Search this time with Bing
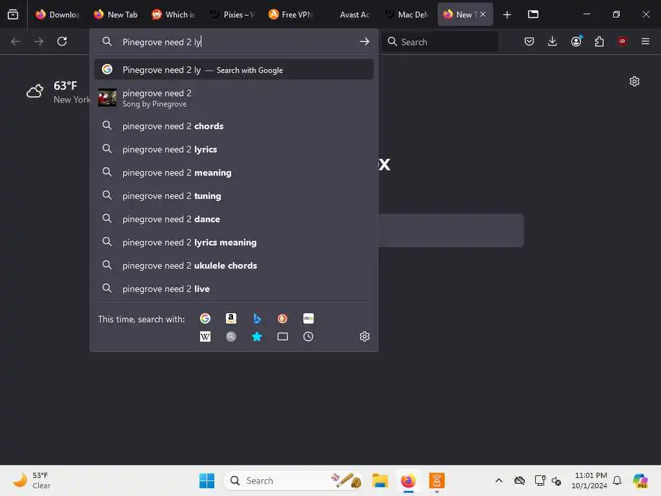 point(257,318)
